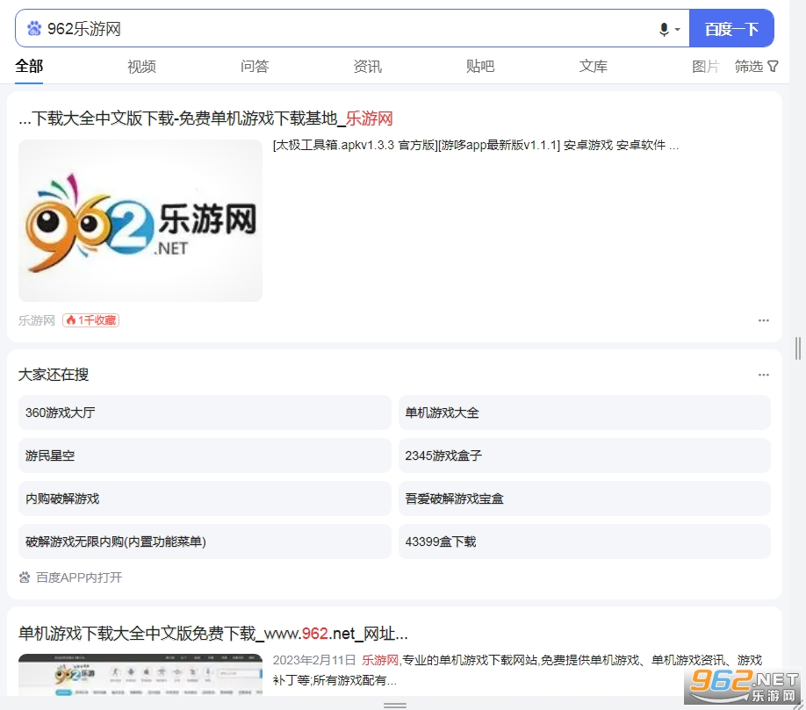Open the 图片 tab
The height and width of the screenshot is (710, 806).
click(x=705, y=67)
